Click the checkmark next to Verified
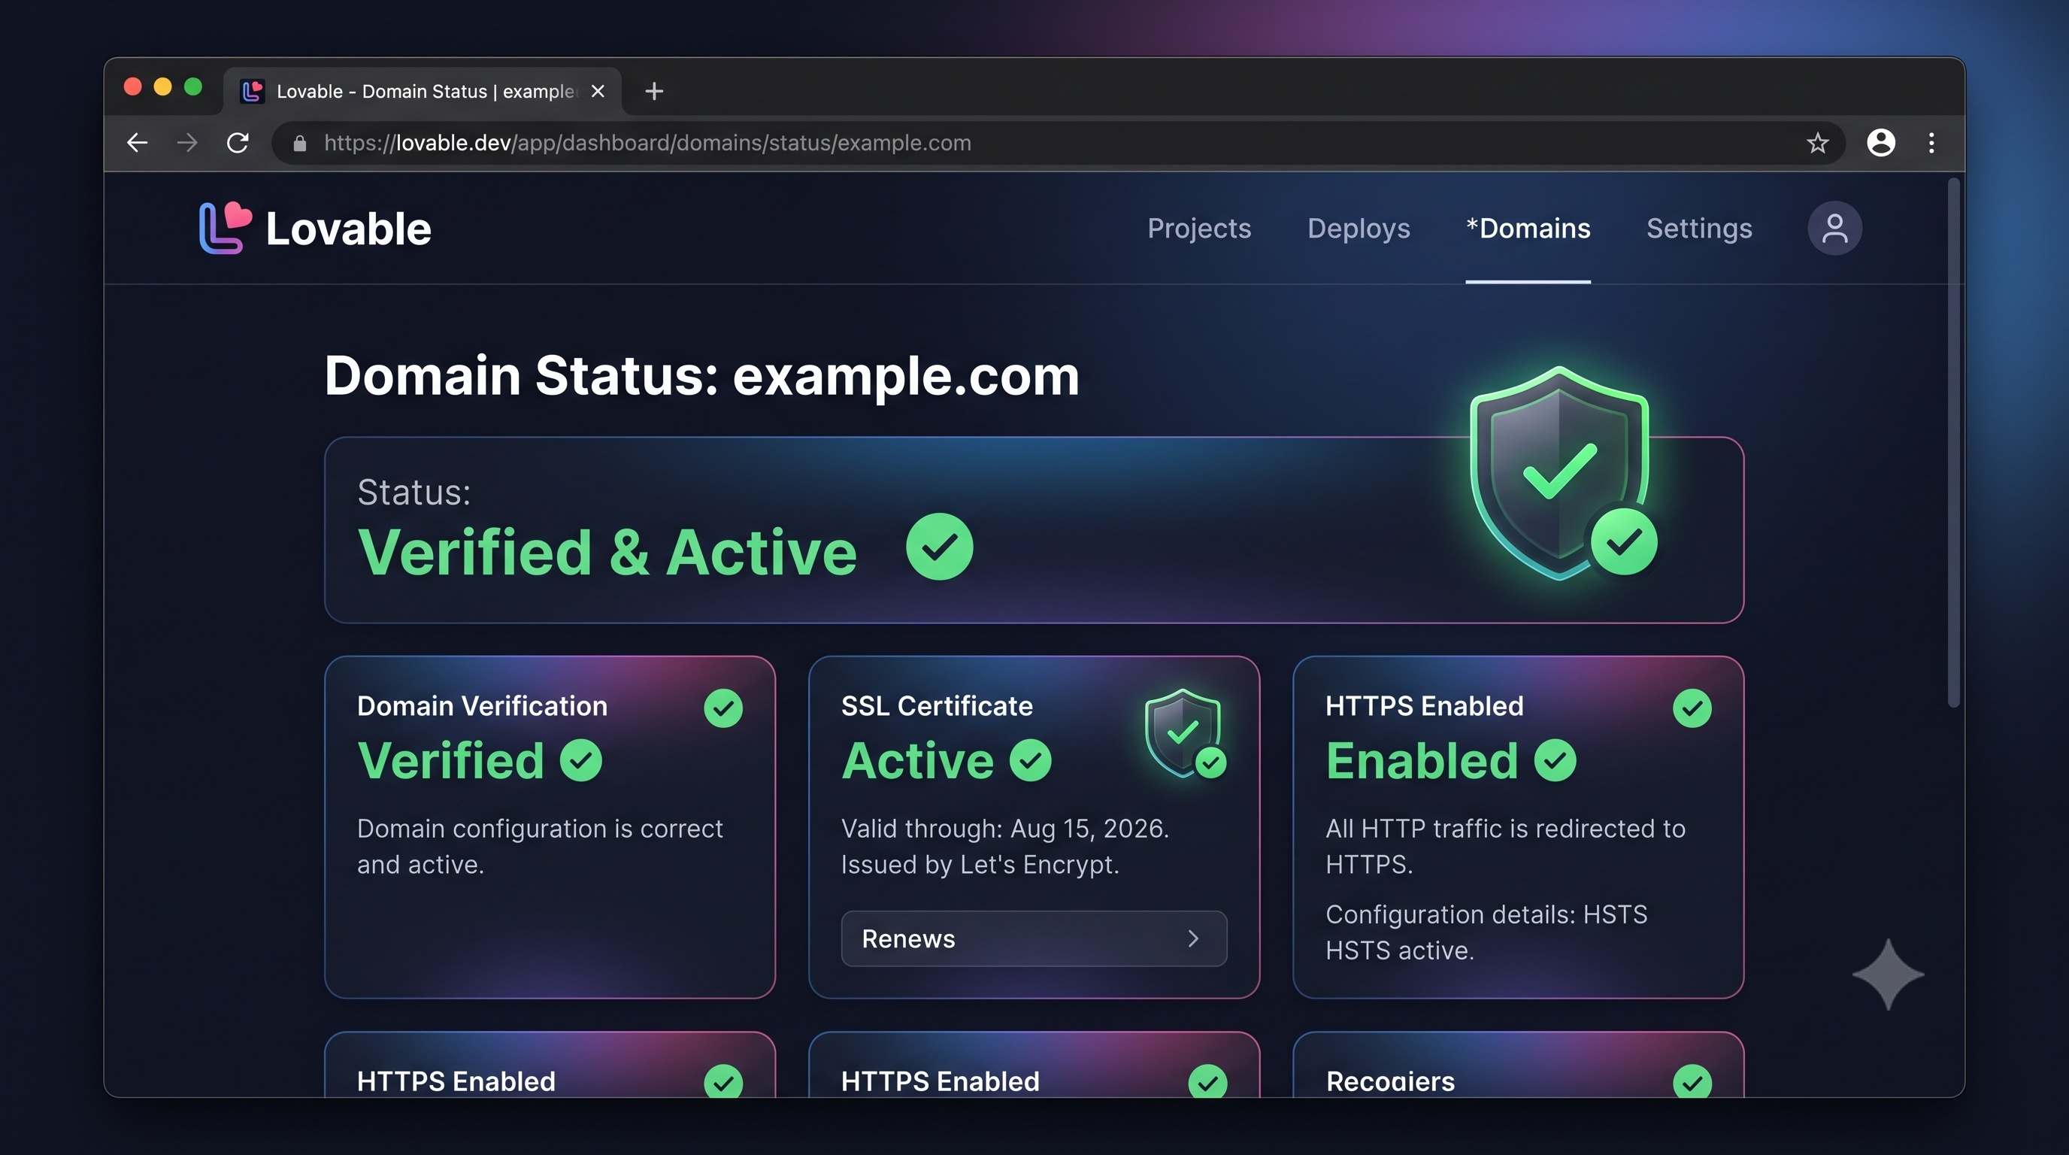 tap(580, 761)
